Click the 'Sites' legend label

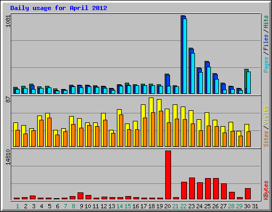point(266,139)
